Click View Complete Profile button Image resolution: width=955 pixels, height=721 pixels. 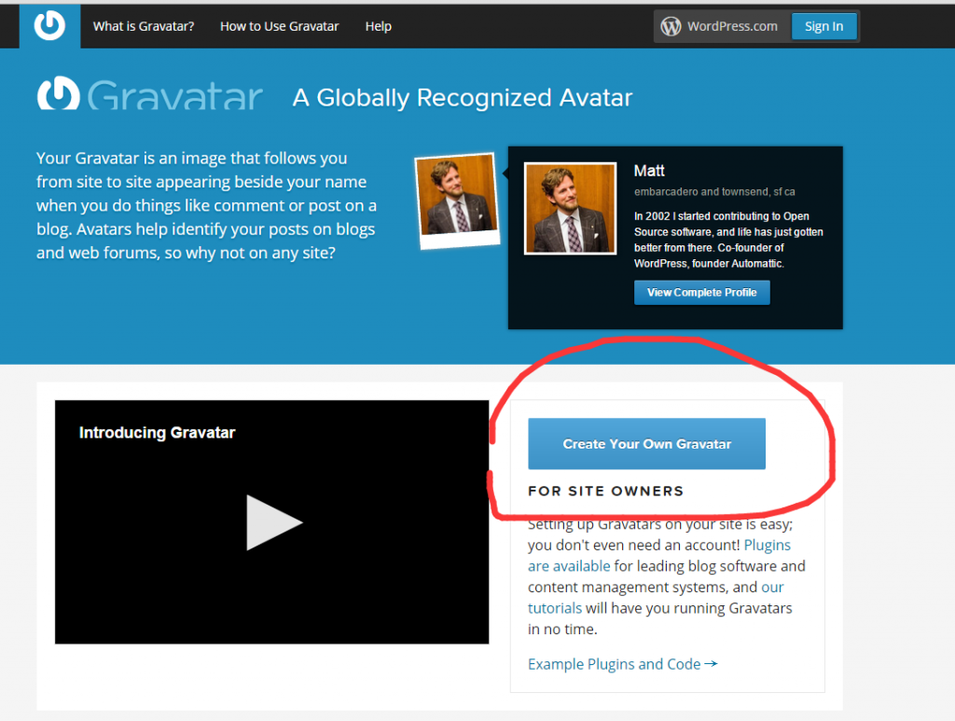click(x=701, y=292)
